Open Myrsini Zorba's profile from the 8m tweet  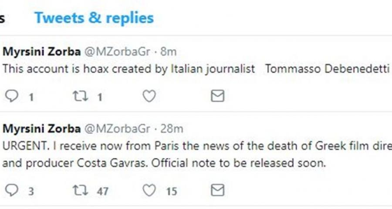[41, 52]
